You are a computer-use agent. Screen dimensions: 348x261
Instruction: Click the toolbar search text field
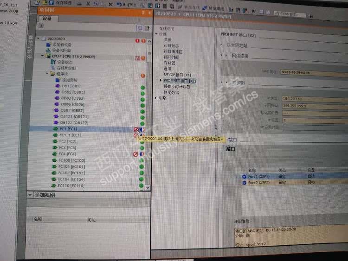point(290,15)
